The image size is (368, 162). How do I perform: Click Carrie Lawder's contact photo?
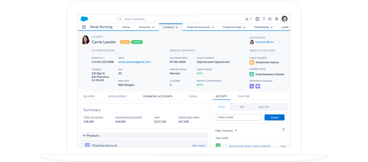[85, 40]
